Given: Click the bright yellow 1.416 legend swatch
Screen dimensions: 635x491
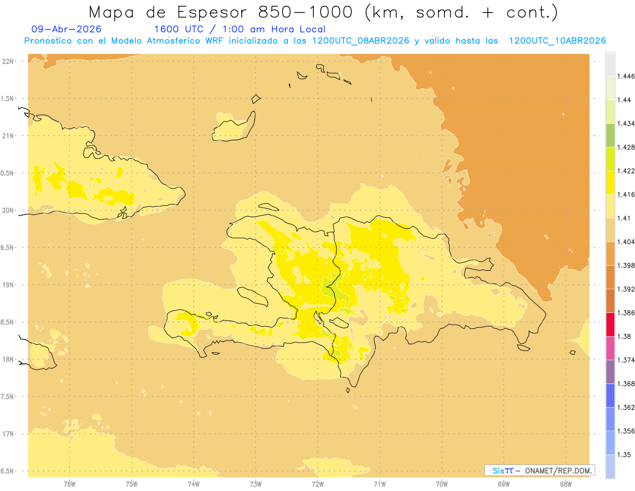Looking at the screenshot, I should pos(610,183).
